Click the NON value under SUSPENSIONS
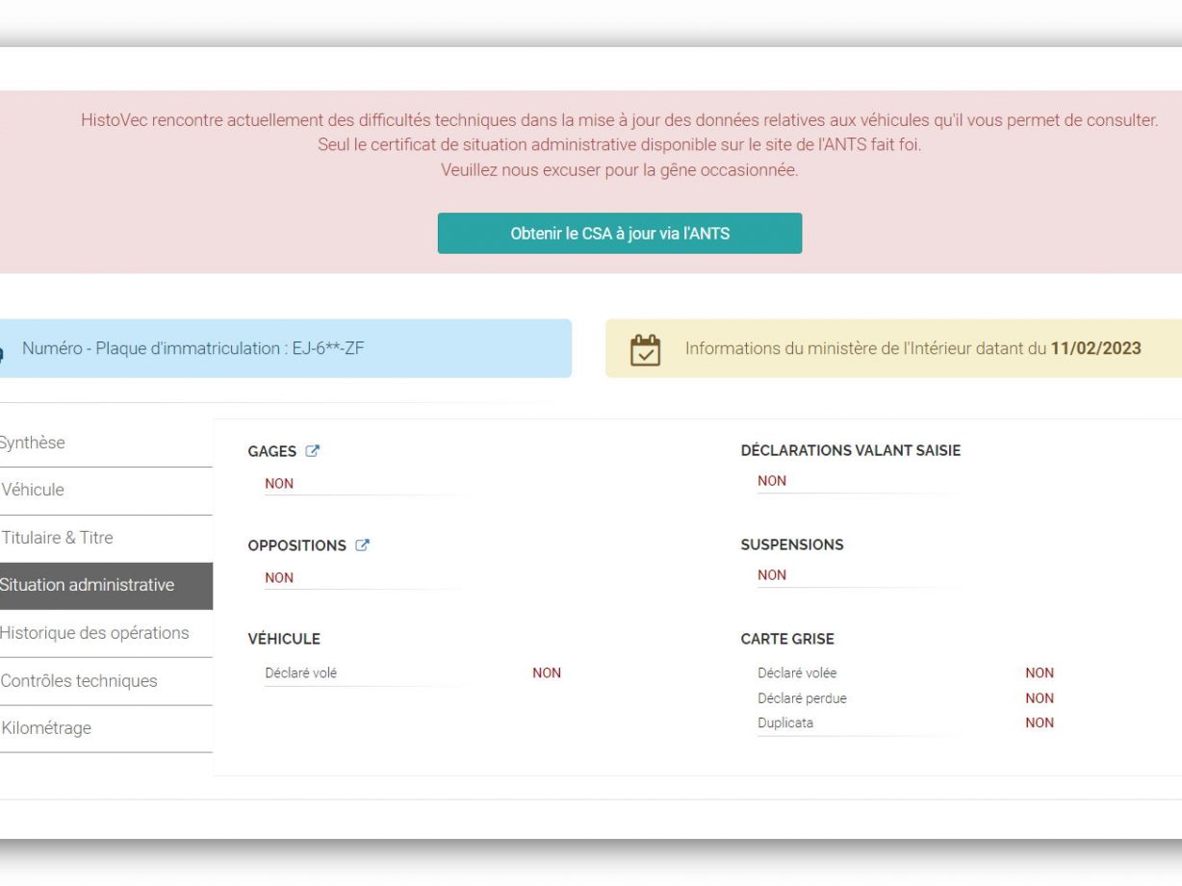1182x886 pixels. [x=772, y=575]
